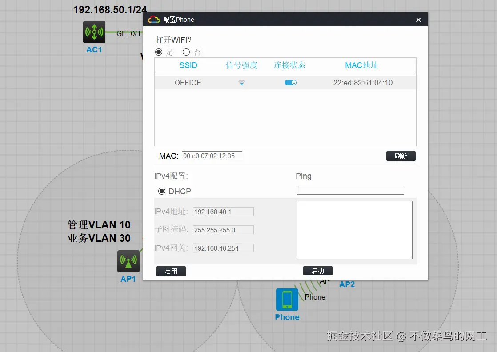Select '是' to turn WiFi on
The height and width of the screenshot is (352, 497).
[159, 52]
